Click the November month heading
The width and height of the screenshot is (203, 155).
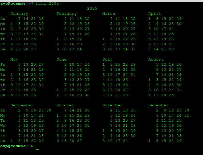click(x=113, y=105)
